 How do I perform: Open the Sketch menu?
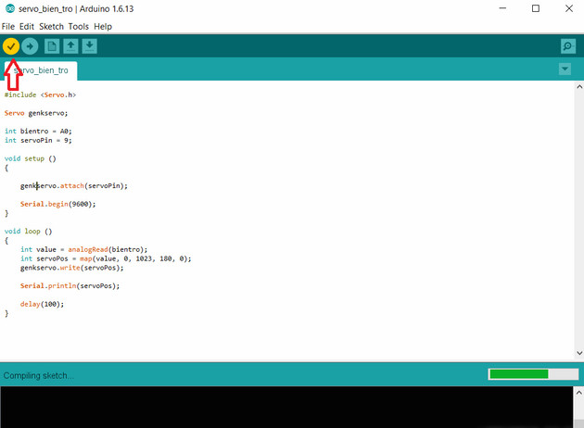[51, 27]
